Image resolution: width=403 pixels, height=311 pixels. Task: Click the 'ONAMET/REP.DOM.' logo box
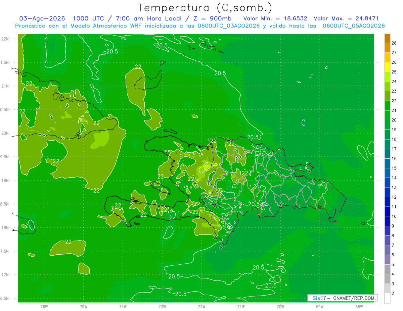(343, 298)
